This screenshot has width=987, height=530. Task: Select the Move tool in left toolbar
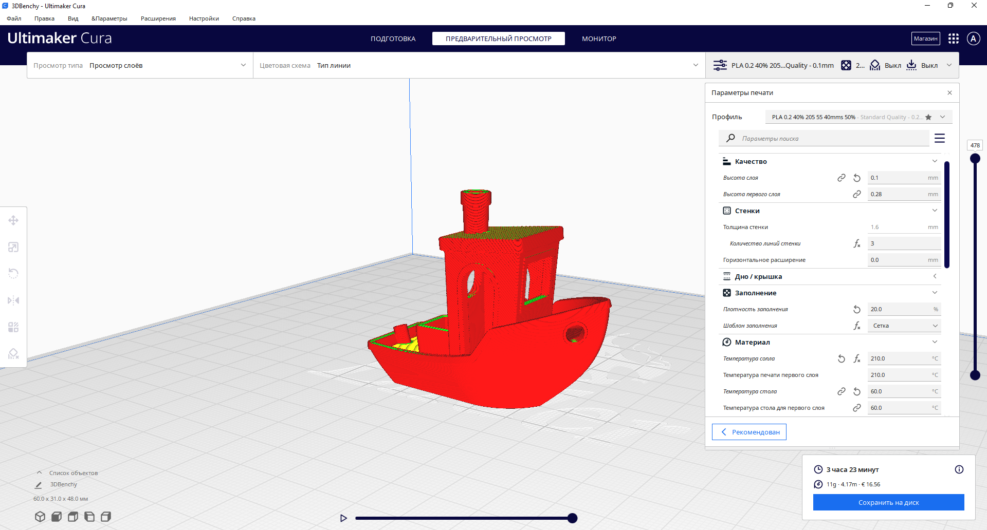[x=13, y=220]
